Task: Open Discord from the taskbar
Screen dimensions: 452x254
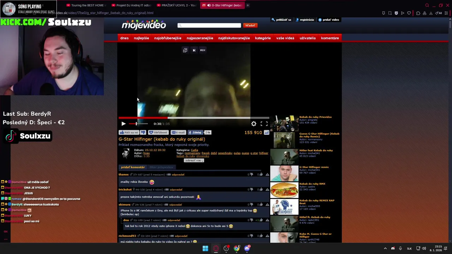Action: (247, 248)
